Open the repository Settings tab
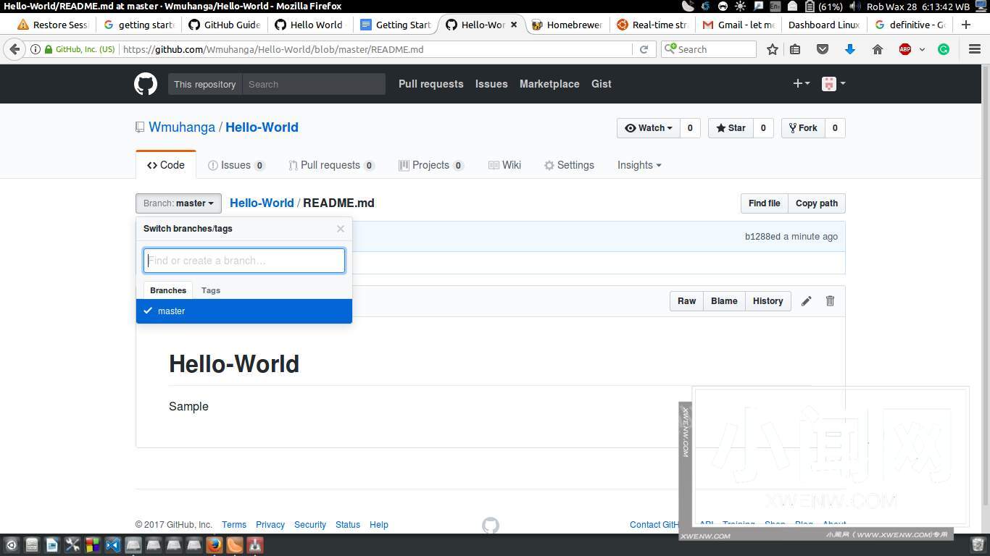Image resolution: width=990 pixels, height=556 pixels. tap(569, 165)
